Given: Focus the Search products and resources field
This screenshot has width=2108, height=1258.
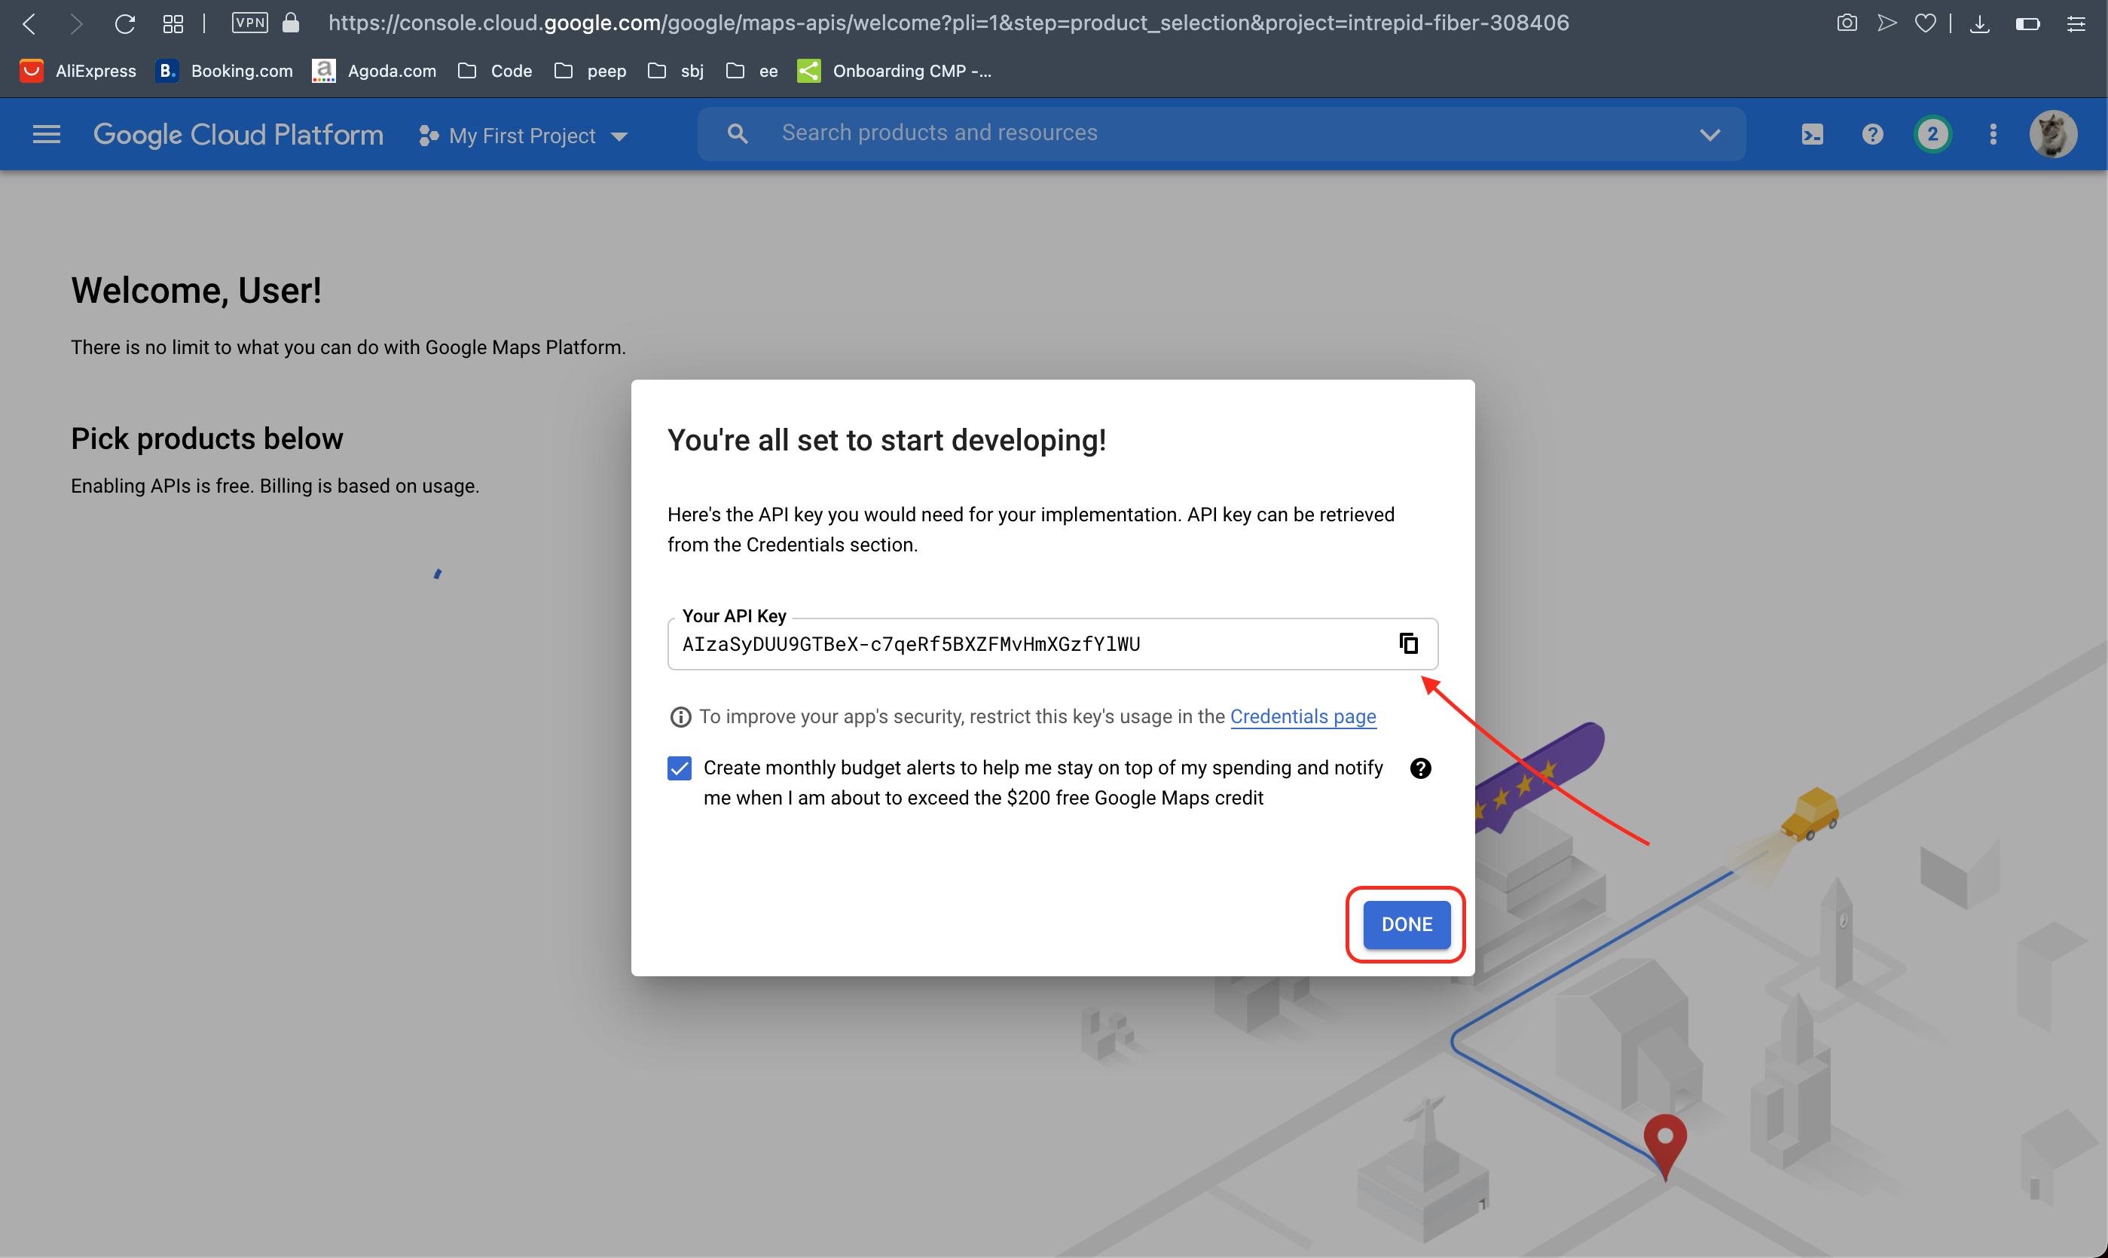Looking at the screenshot, I should 1221,133.
